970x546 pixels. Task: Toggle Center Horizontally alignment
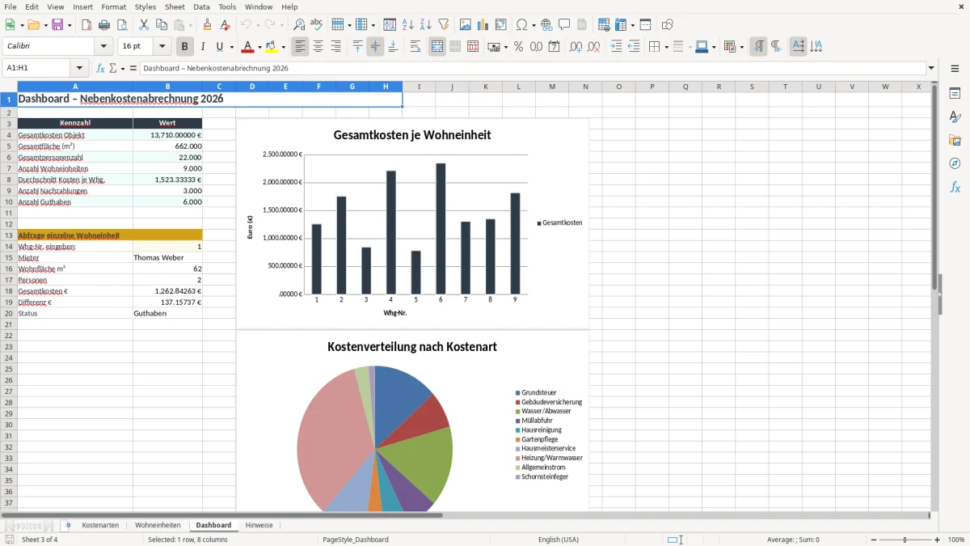coord(318,47)
